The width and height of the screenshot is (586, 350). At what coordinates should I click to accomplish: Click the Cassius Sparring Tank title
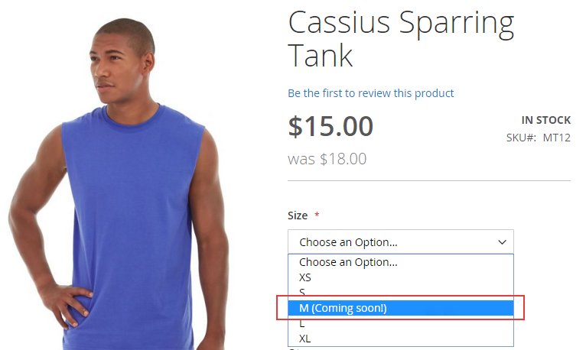pos(400,40)
